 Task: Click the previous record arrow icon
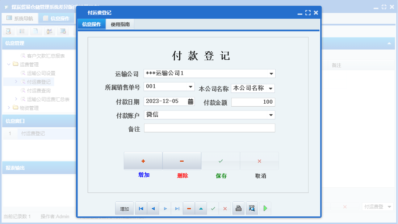(153, 208)
